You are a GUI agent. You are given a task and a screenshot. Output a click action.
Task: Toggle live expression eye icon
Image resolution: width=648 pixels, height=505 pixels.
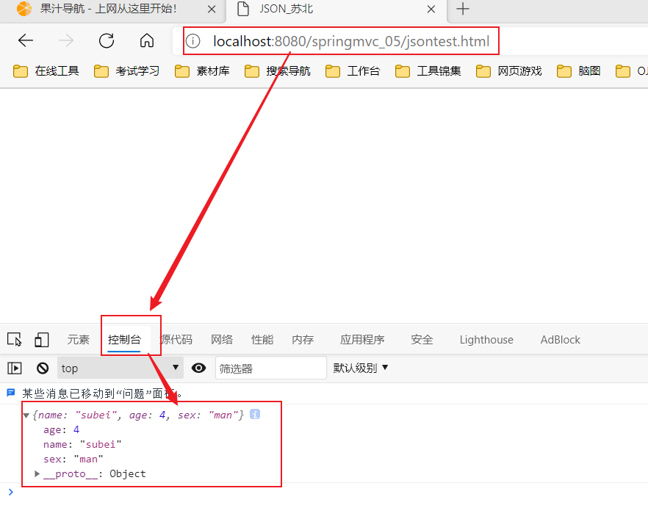198,368
